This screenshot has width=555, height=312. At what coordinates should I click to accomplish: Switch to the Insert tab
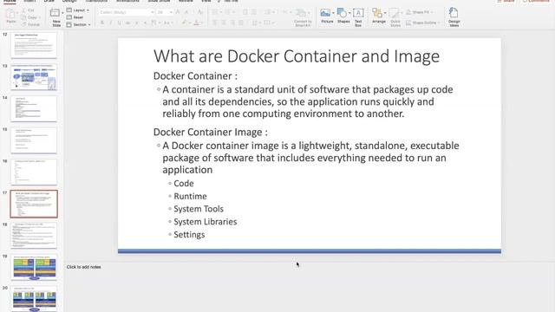(29, 1)
